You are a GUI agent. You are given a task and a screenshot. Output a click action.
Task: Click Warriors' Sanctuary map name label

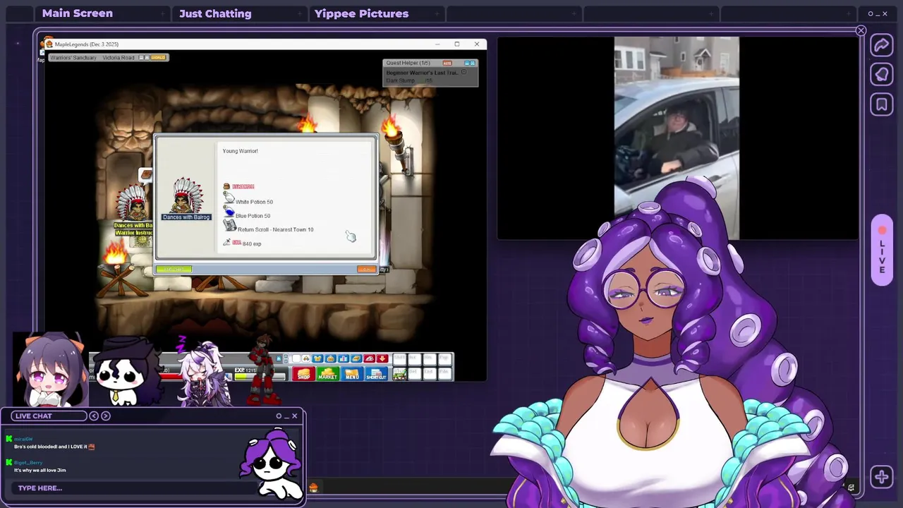pos(73,58)
